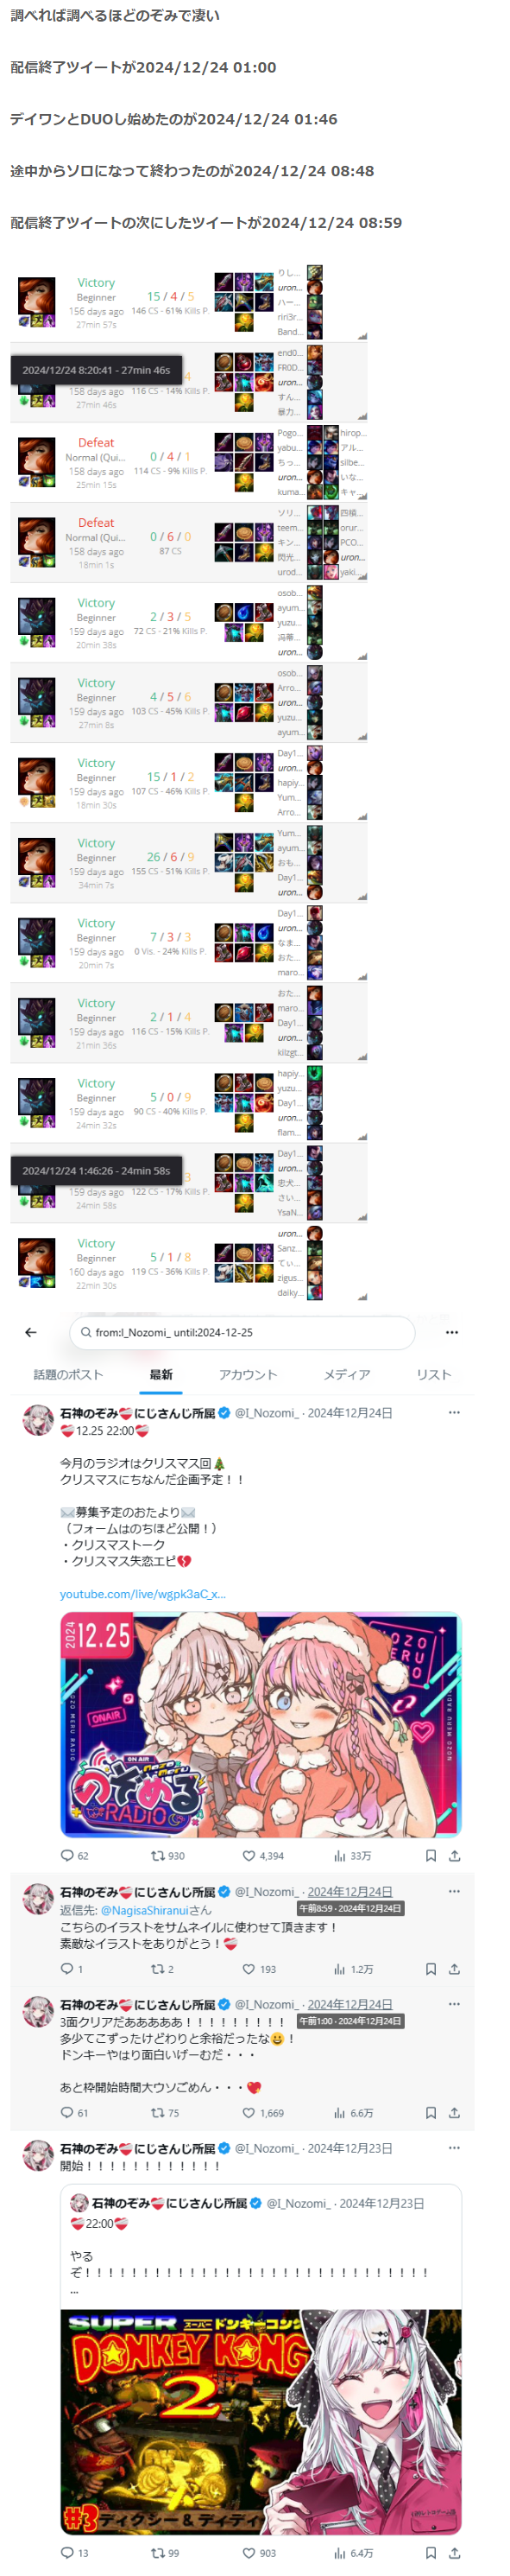The image size is (510, 2576).
Task: Like the Donkey Kong post with 1,669 likes
Action: [x=262, y=2112]
